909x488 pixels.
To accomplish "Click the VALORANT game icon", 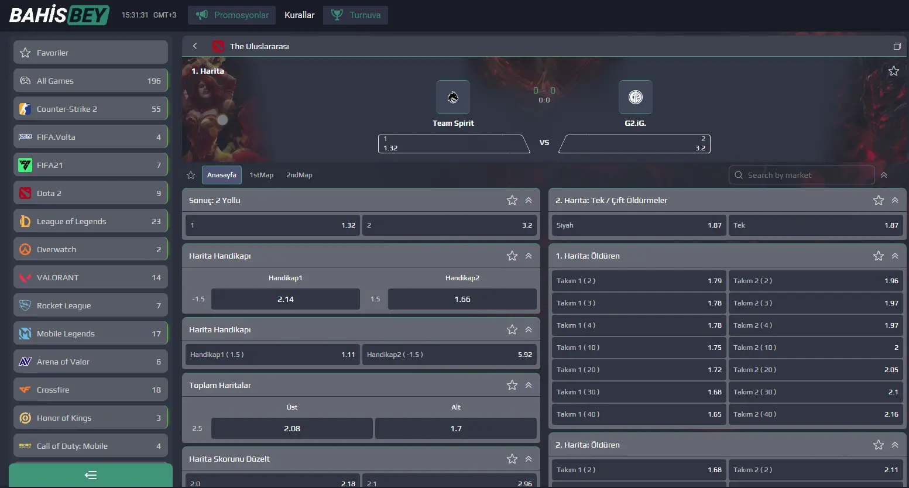I will [25, 277].
